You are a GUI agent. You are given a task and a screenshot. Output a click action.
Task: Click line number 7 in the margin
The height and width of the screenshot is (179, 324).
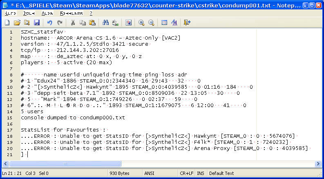pos(11,69)
